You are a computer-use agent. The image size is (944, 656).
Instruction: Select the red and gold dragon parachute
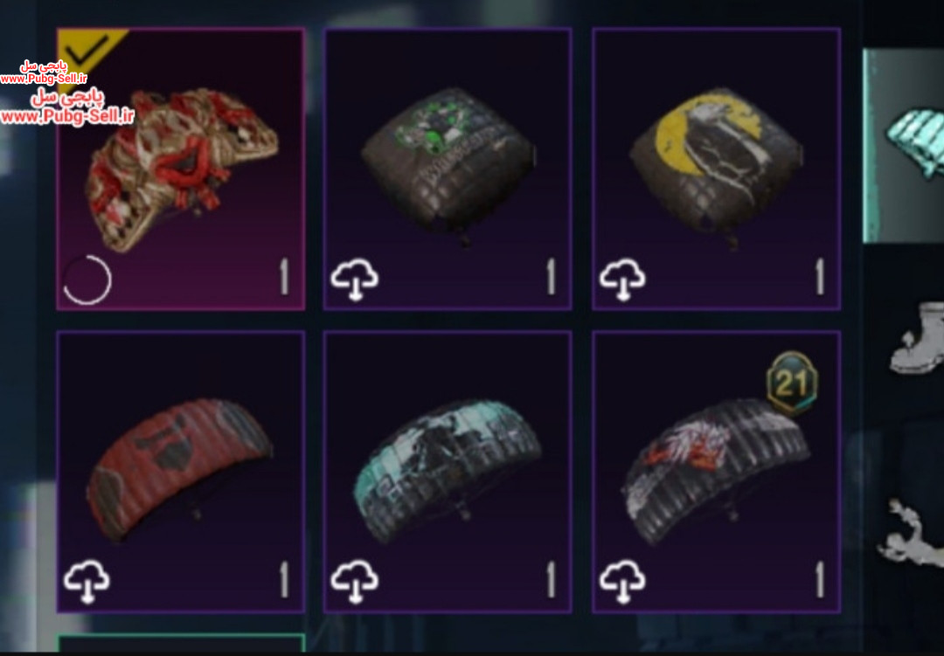click(181, 169)
